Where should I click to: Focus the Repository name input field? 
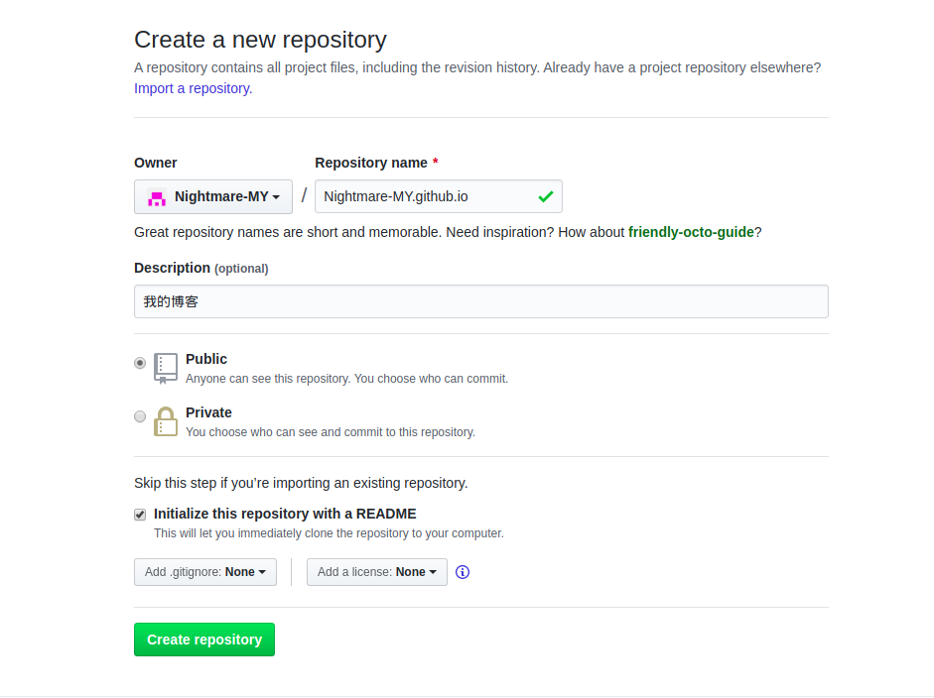click(x=427, y=196)
